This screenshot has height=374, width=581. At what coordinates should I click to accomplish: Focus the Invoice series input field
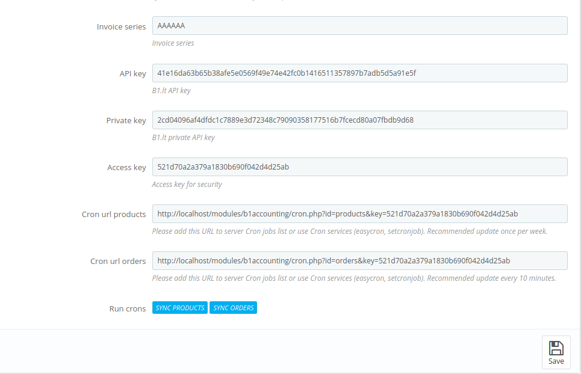[359, 26]
